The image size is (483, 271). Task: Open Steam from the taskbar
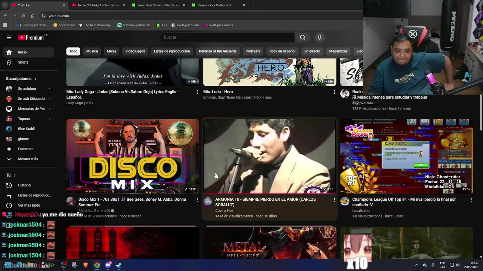(118, 265)
